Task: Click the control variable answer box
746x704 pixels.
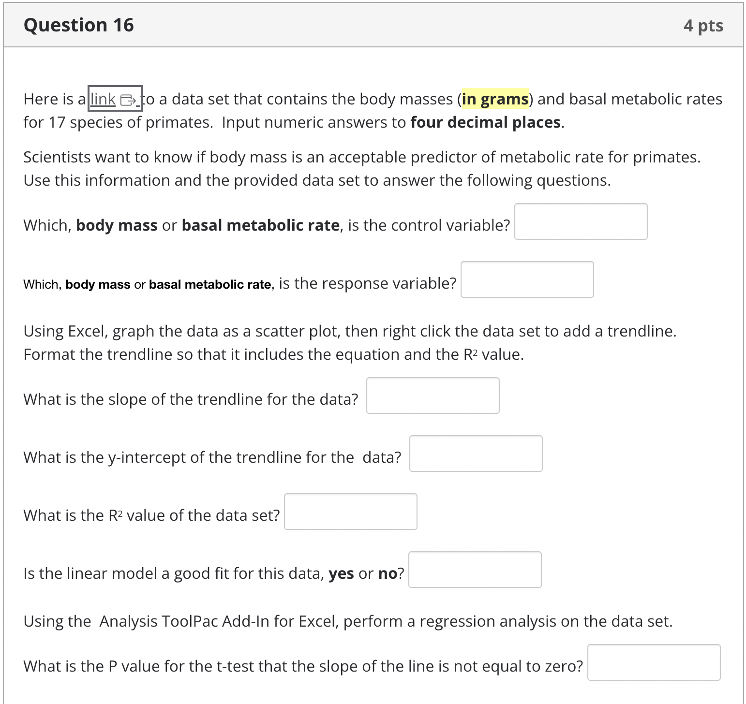Action: (580, 221)
